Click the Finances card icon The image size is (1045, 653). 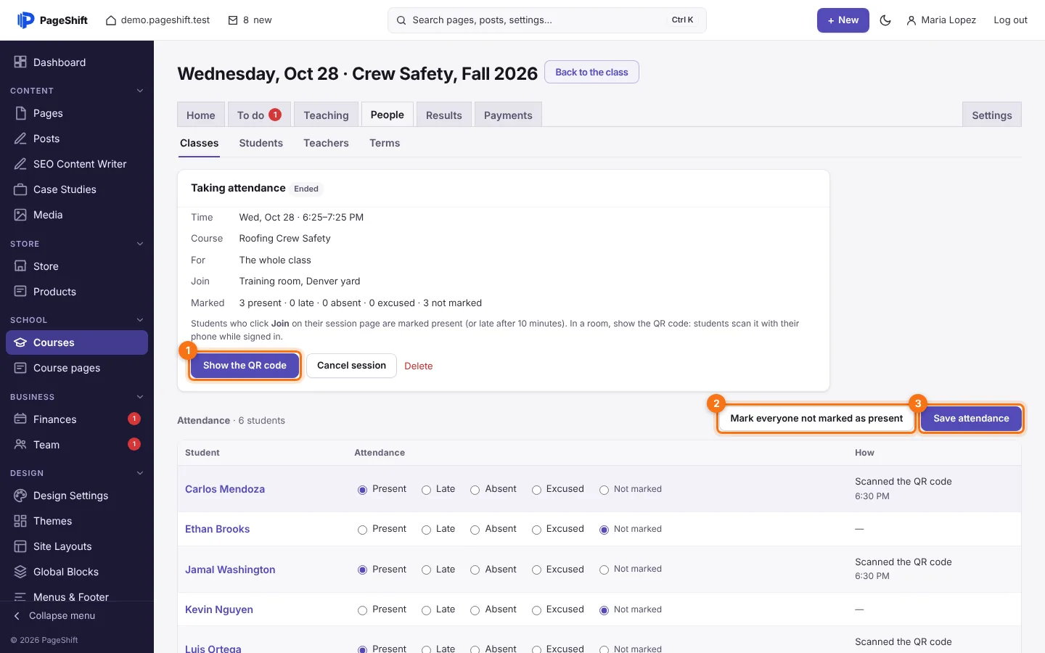20,419
